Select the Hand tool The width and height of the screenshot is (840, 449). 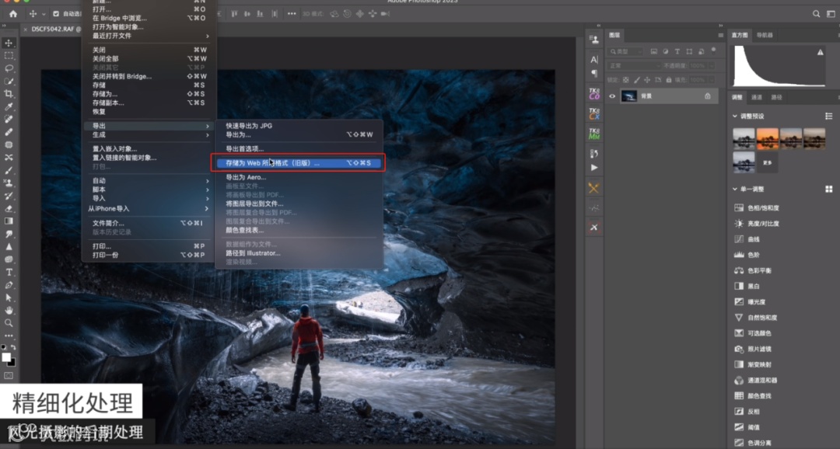(x=9, y=311)
